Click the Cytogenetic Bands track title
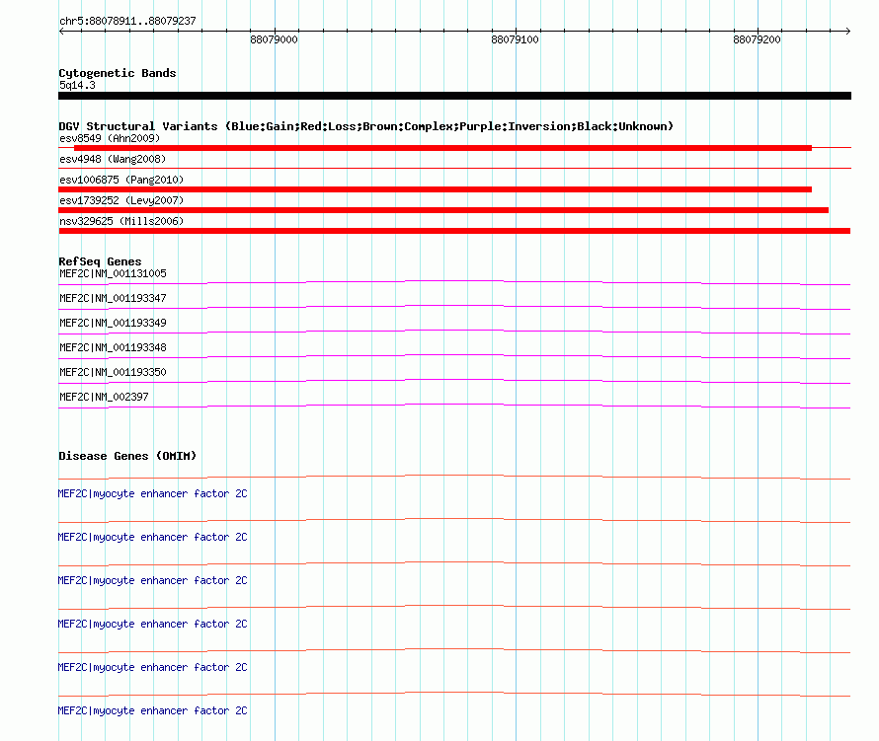 click(x=118, y=73)
